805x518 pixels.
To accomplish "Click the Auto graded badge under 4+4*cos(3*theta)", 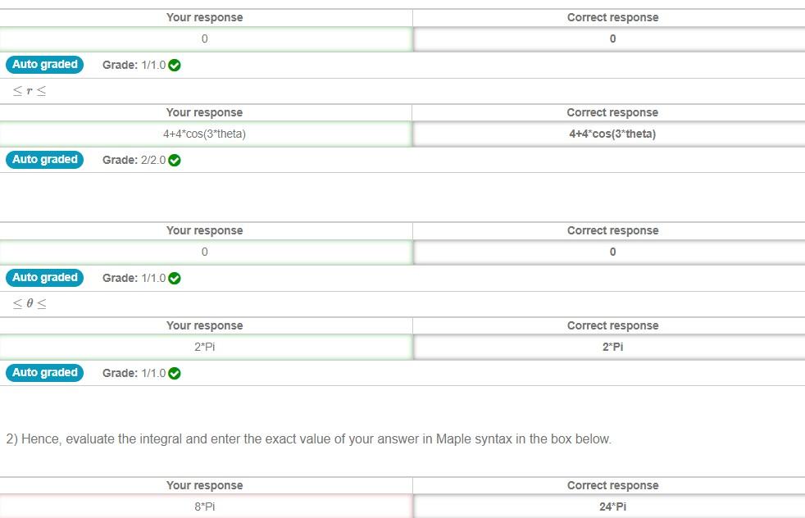I will [45, 160].
